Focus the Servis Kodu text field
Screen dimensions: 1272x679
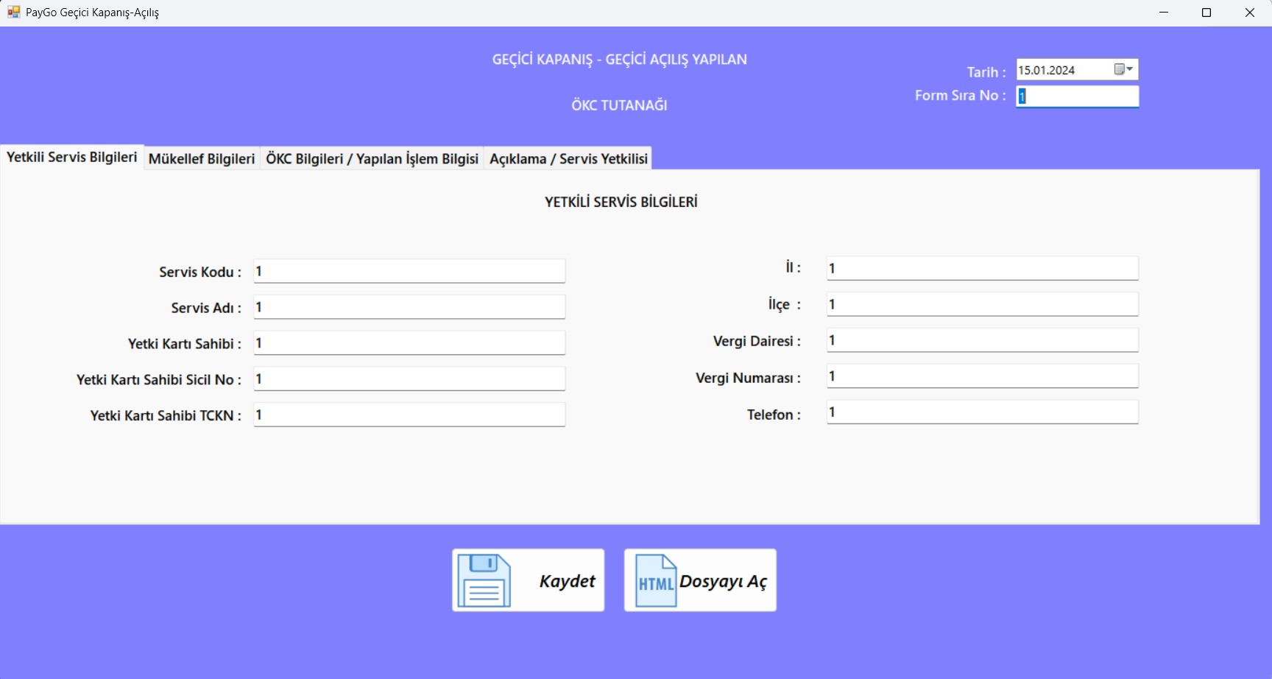click(x=409, y=271)
